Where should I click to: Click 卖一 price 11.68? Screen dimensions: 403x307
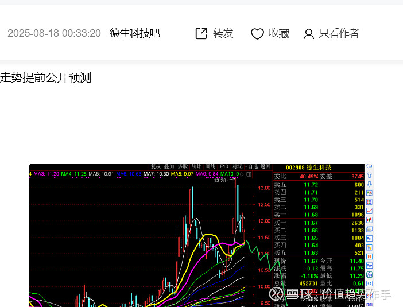(311, 215)
